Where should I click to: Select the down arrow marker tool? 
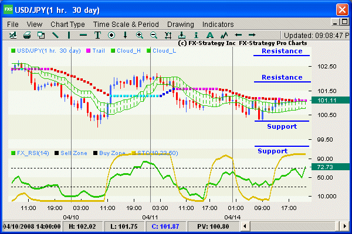[126, 35]
